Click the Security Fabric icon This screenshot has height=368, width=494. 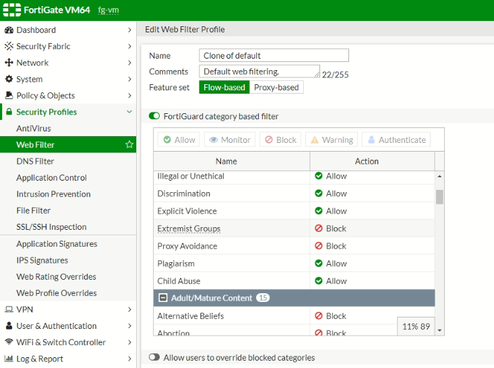pos(9,47)
